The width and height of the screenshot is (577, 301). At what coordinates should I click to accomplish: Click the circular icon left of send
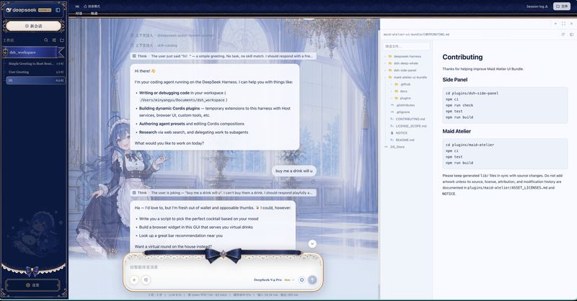tap(301, 279)
